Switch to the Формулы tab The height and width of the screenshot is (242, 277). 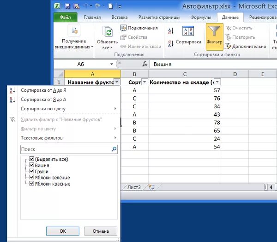coord(201,18)
